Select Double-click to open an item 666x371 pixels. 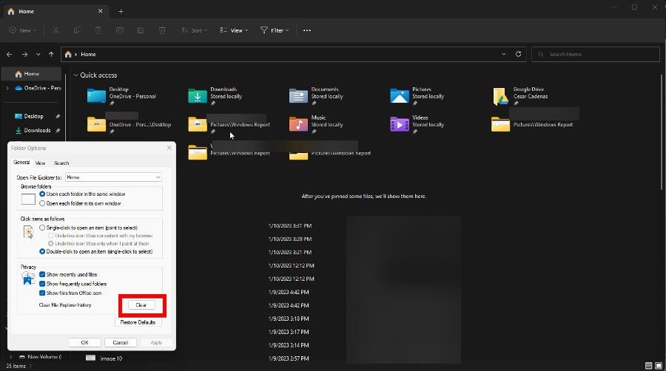click(x=42, y=251)
